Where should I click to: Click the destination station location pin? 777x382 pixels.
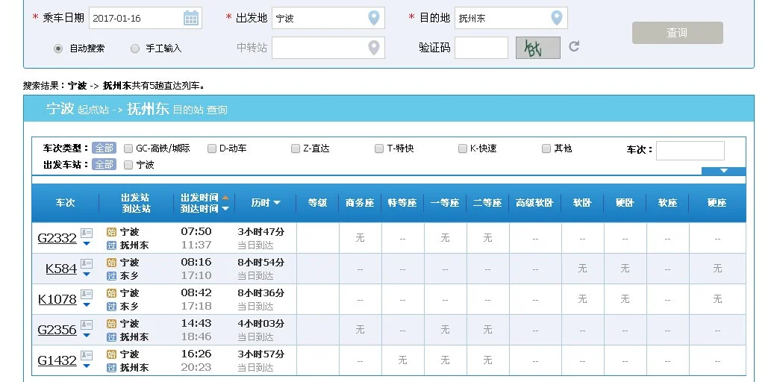coord(557,19)
